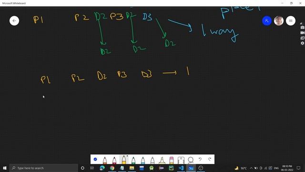Go back using the white arrow button
This screenshot has width=305, height=172.
pyautogui.click(x=14, y=21)
